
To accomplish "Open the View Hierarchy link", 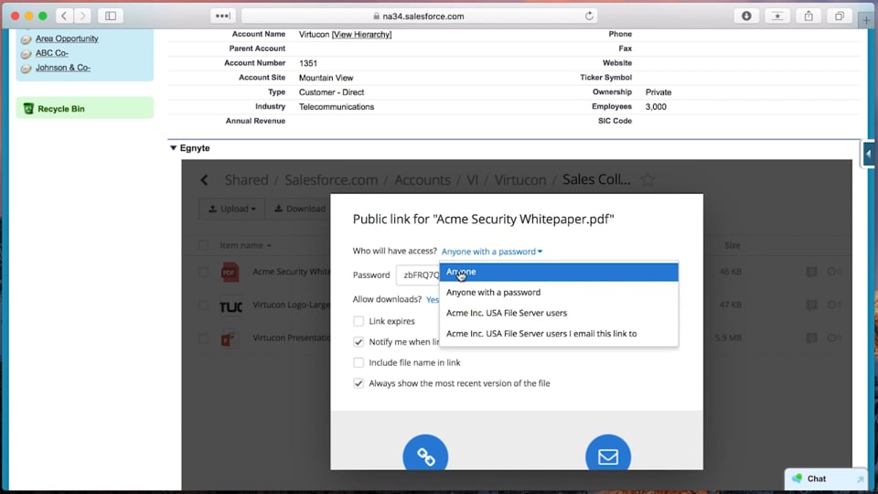I will 361,35.
